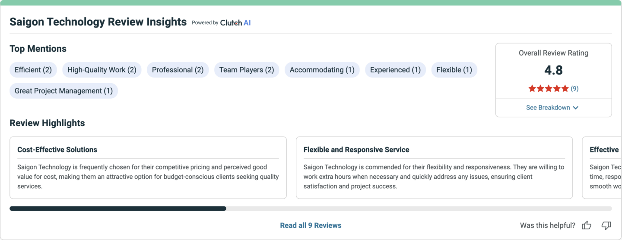
Task: Select the Accommodating (1) mention tag
Action: [x=322, y=70]
